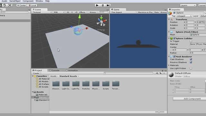Image resolution: width=206 pixels, height=116 pixels.
Task: Toggle Center pivot mode button
Action: pyautogui.click(x=22, y=5)
